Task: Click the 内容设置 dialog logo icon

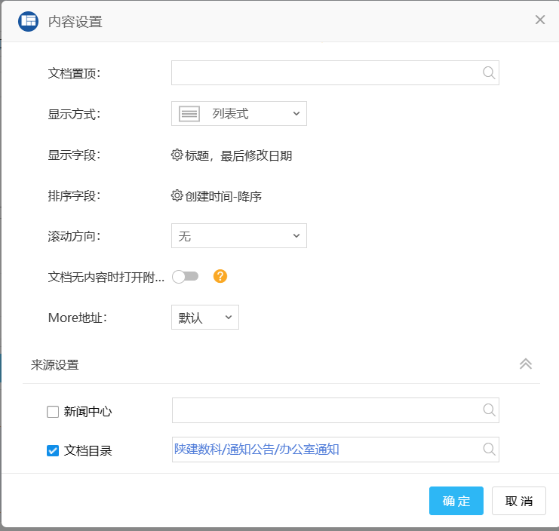Action: (29, 21)
